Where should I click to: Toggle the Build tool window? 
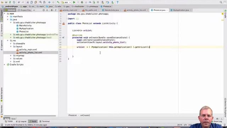click(x=33, y=121)
